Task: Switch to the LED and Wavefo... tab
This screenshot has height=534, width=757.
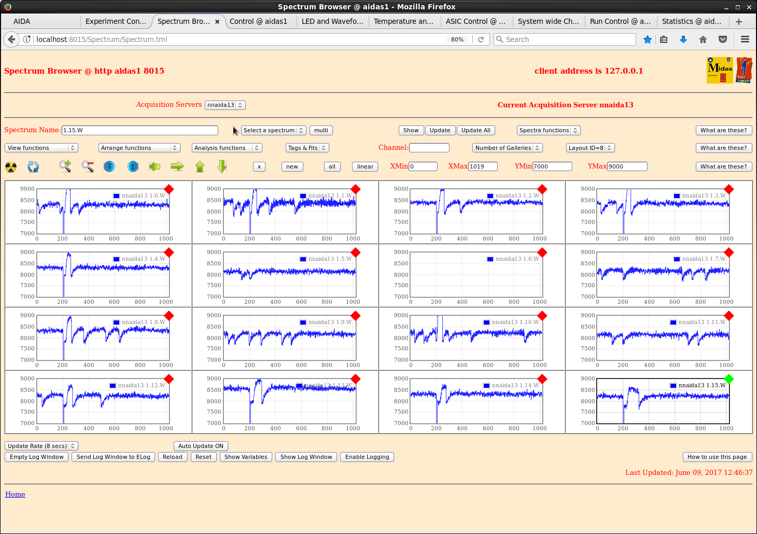Action: (x=332, y=21)
